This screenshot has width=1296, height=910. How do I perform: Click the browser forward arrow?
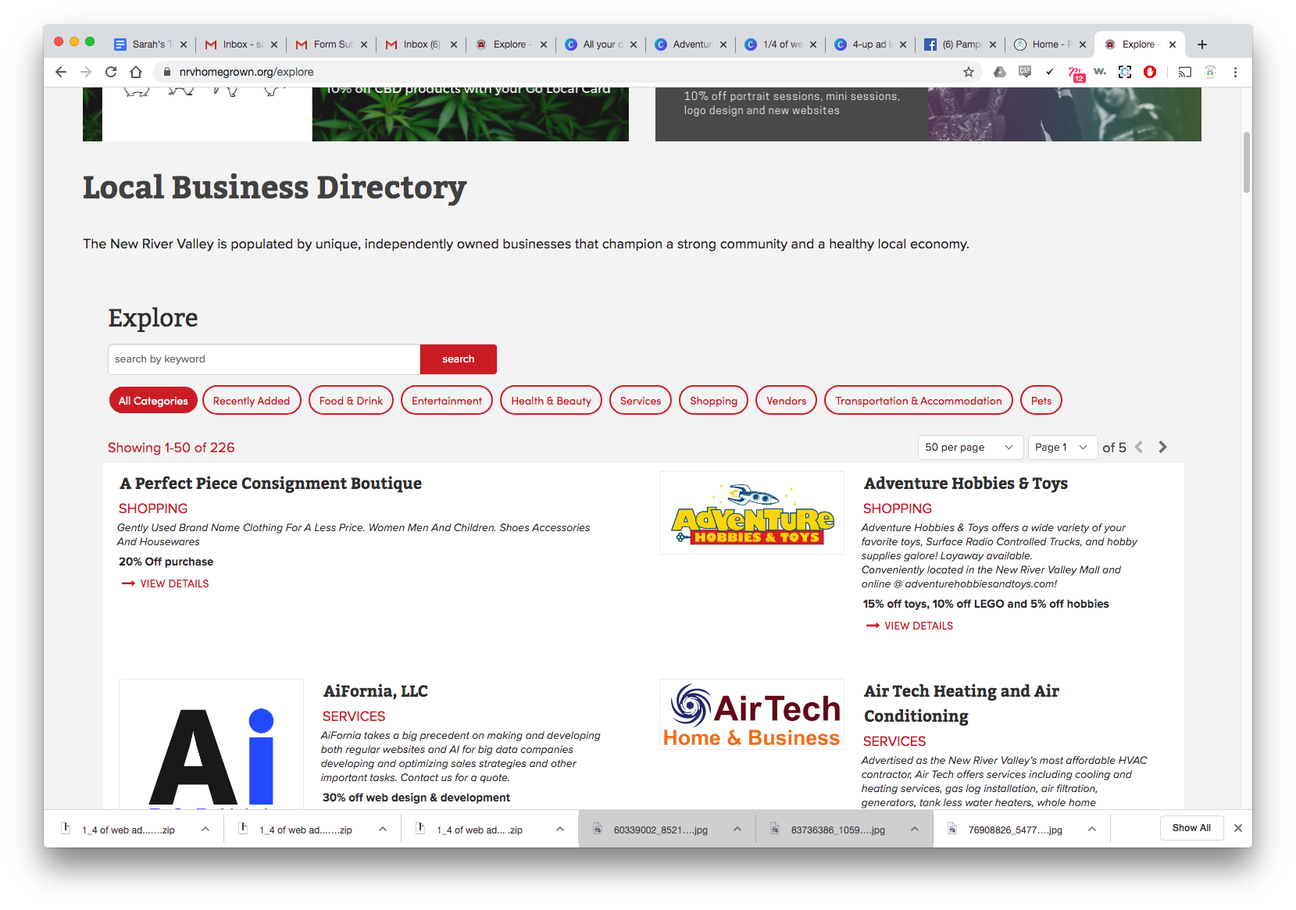point(86,72)
